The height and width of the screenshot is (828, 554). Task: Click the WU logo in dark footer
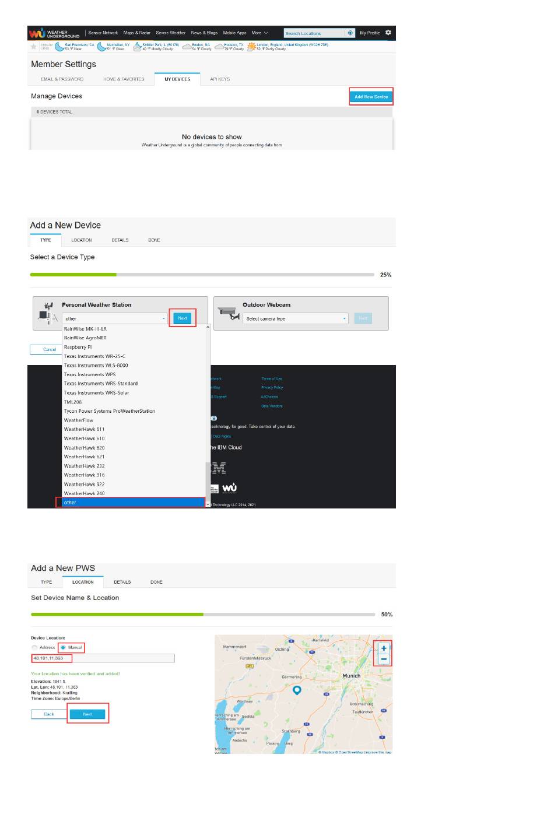230,487
